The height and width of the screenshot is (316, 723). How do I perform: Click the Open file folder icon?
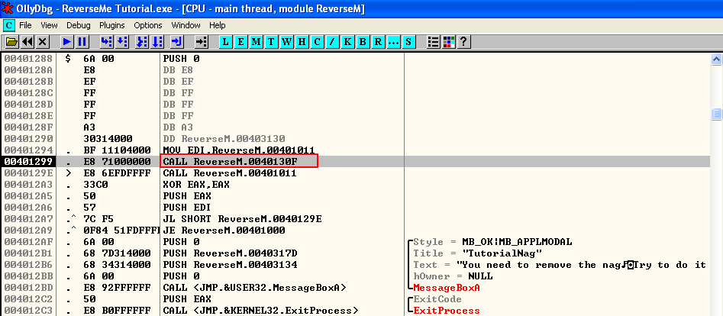pos(11,42)
